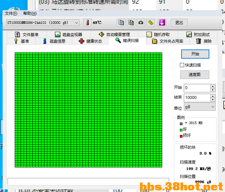This screenshot has width=225, height=192.
Task: Increase the 结束 value with up arrow
Action: 213,96
